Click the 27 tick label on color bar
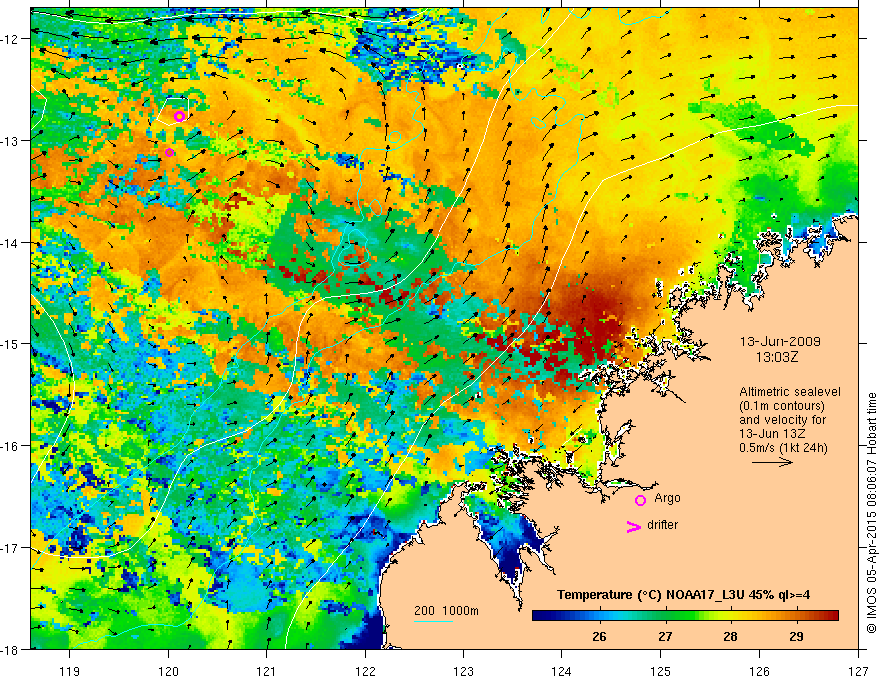879x679 pixels. pos(665,636)
